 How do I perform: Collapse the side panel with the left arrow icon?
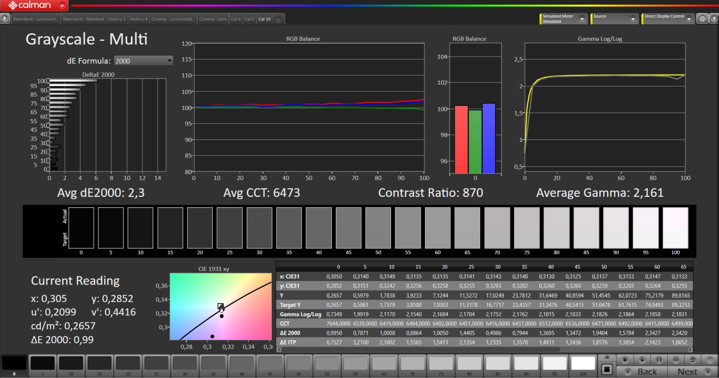point(714,19)
